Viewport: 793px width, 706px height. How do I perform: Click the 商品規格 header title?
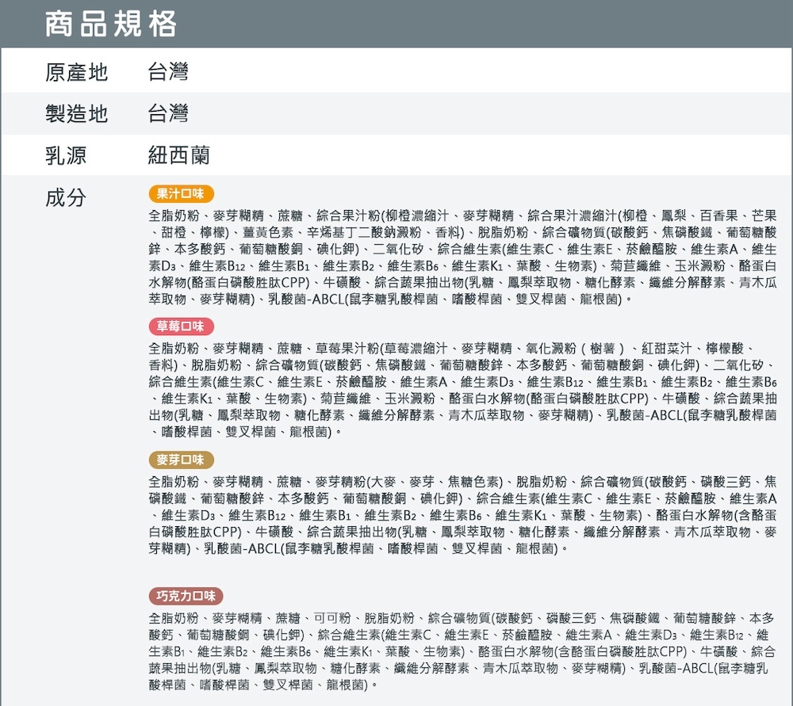pos(111,24)
